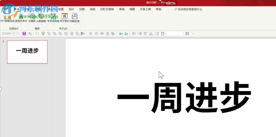The width and height of the screenshot is (276, 137).
Task: Click the blank new page icon
Action: (x=163, y=34)
